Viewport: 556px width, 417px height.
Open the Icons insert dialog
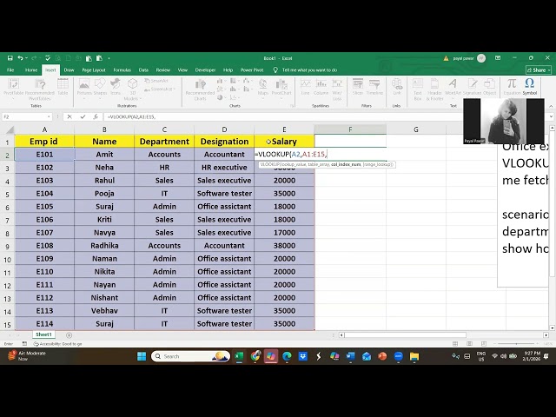click(x=116, y=87)
